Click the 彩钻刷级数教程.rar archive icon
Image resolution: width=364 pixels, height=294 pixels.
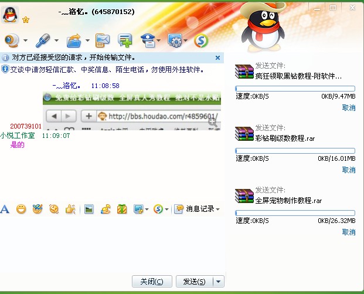244,134
